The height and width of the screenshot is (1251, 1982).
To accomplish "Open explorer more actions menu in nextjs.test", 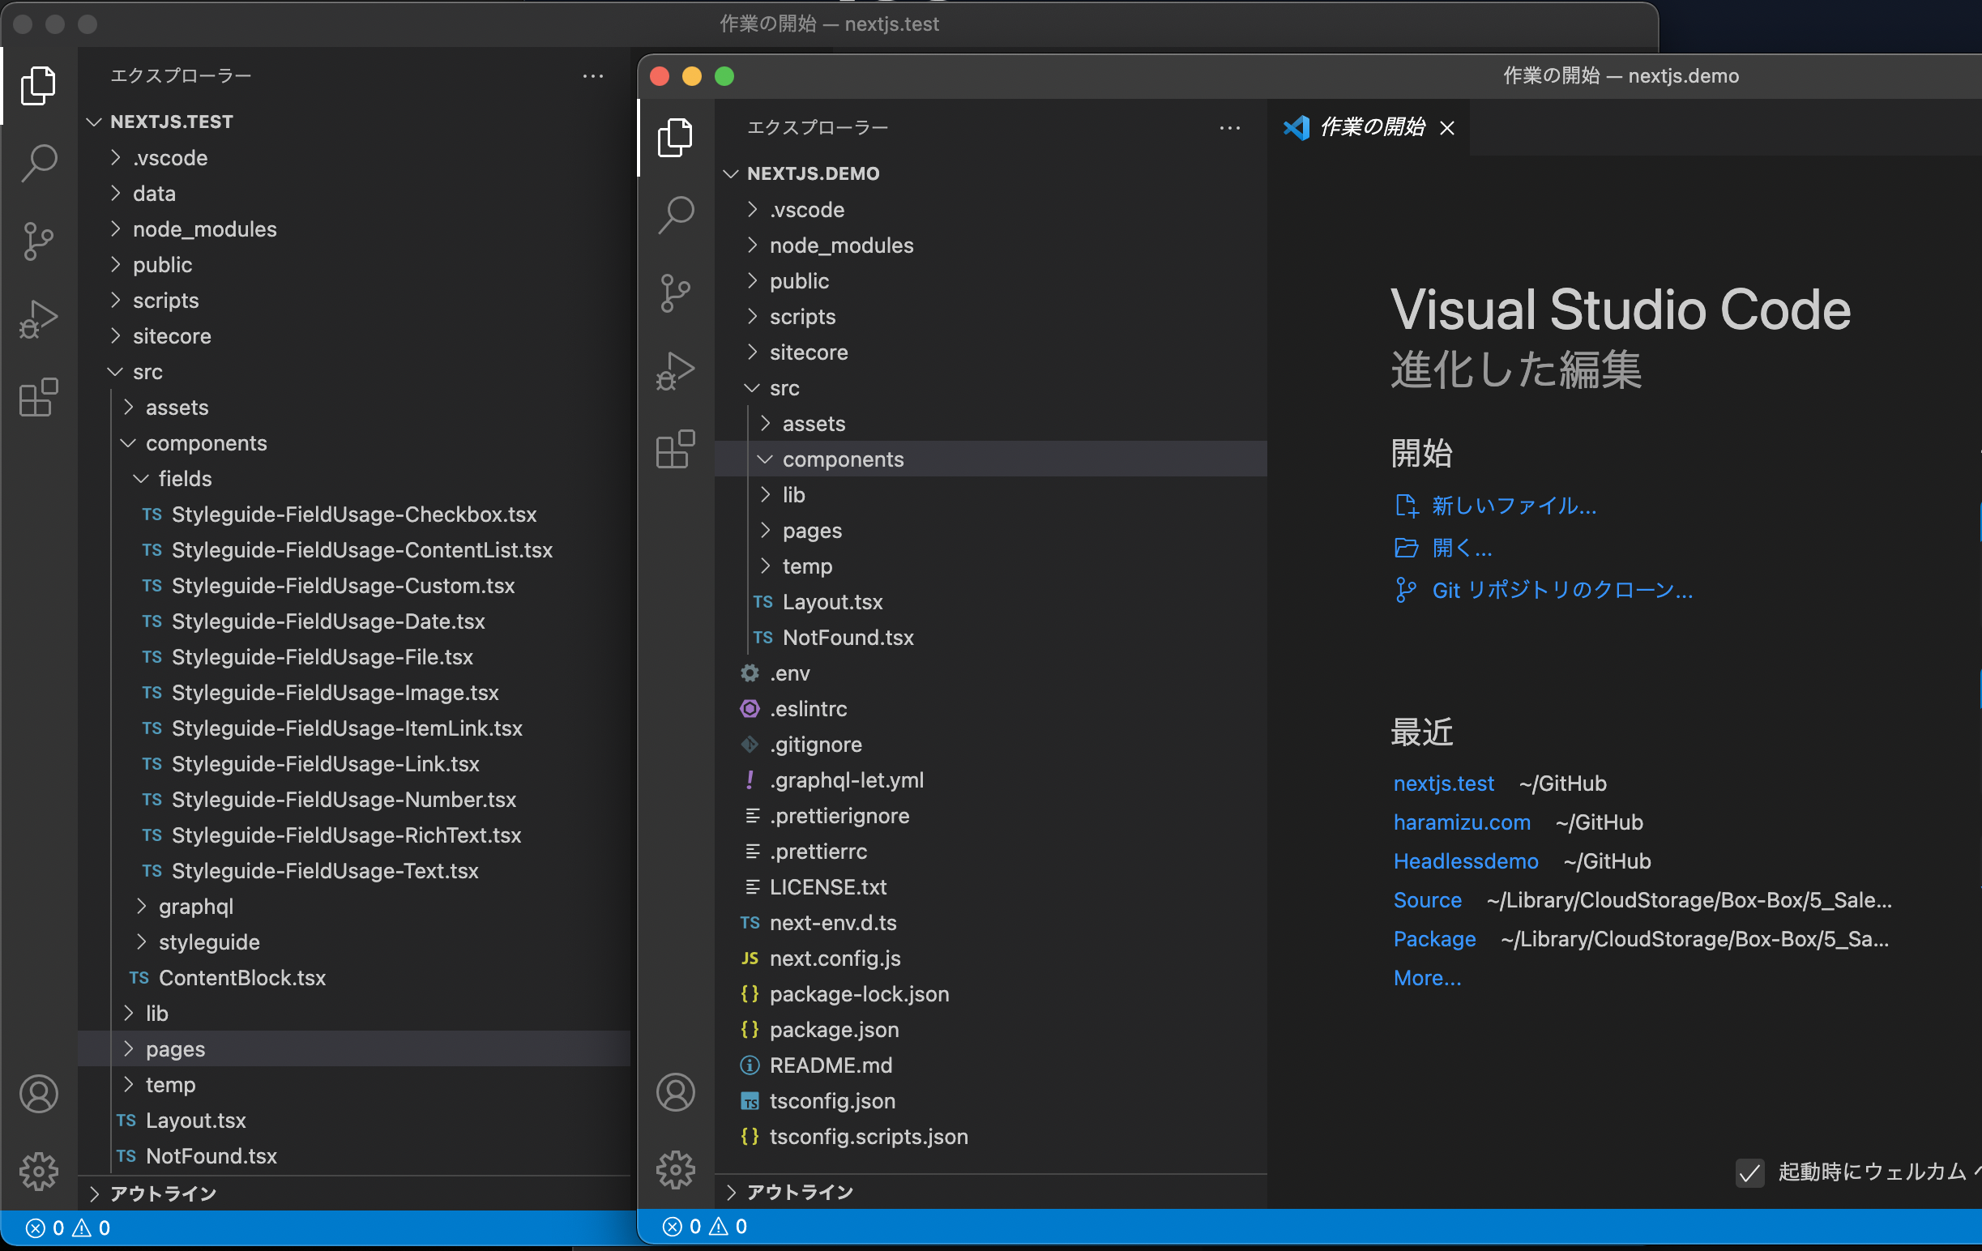I will [592, 75].
